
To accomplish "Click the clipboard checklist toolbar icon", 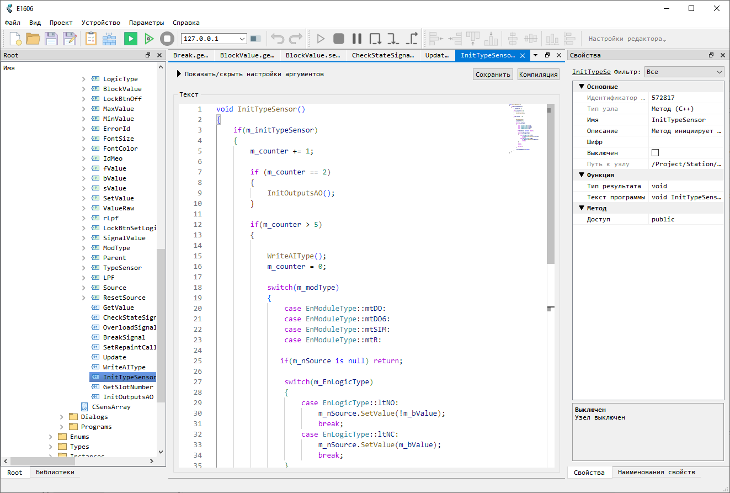I will [x=91, y=39].
